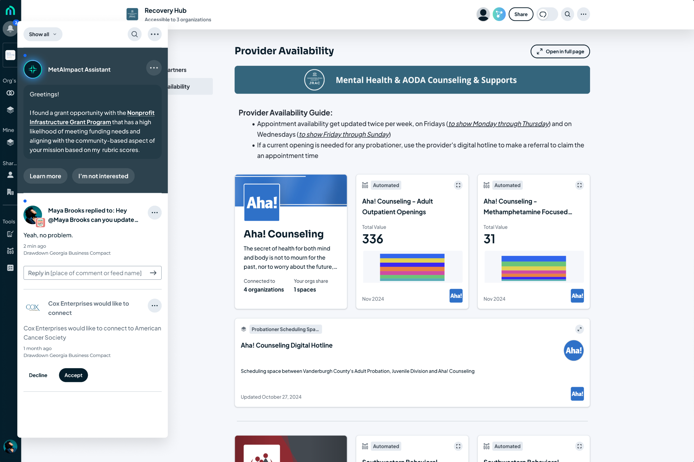The height and width of the screenshot is (462, 694).
Task: Expand the Adult Outpatient Openings card
Action: [x=458, y=185]
